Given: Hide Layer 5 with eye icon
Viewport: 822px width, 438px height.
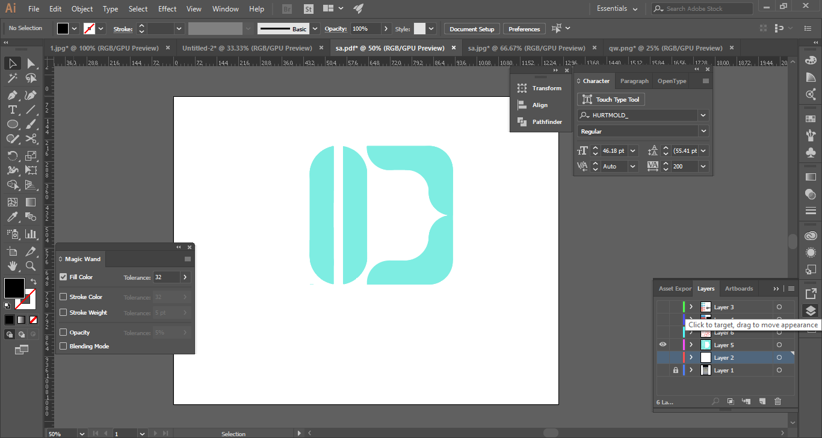Looking at the screenshot, I should pyautogui.click(x=663, y=345).
